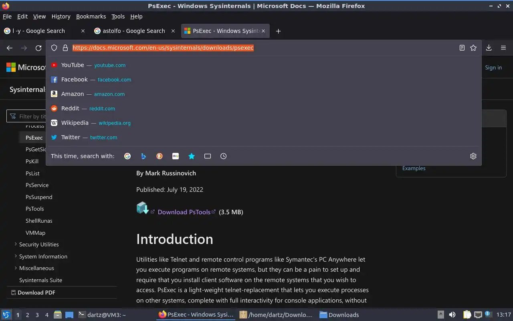This screenshot has width=513, height=321.
Task: Click the network connection tray icon
Action: [x=478, y=315]
